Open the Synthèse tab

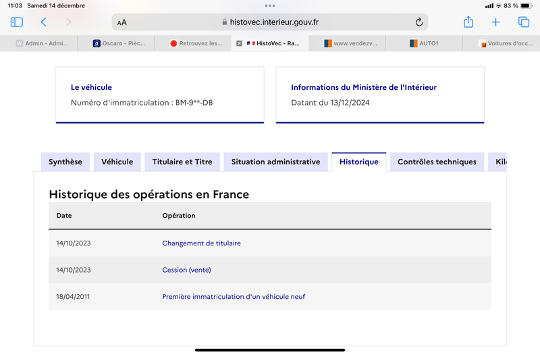[65, 162]
